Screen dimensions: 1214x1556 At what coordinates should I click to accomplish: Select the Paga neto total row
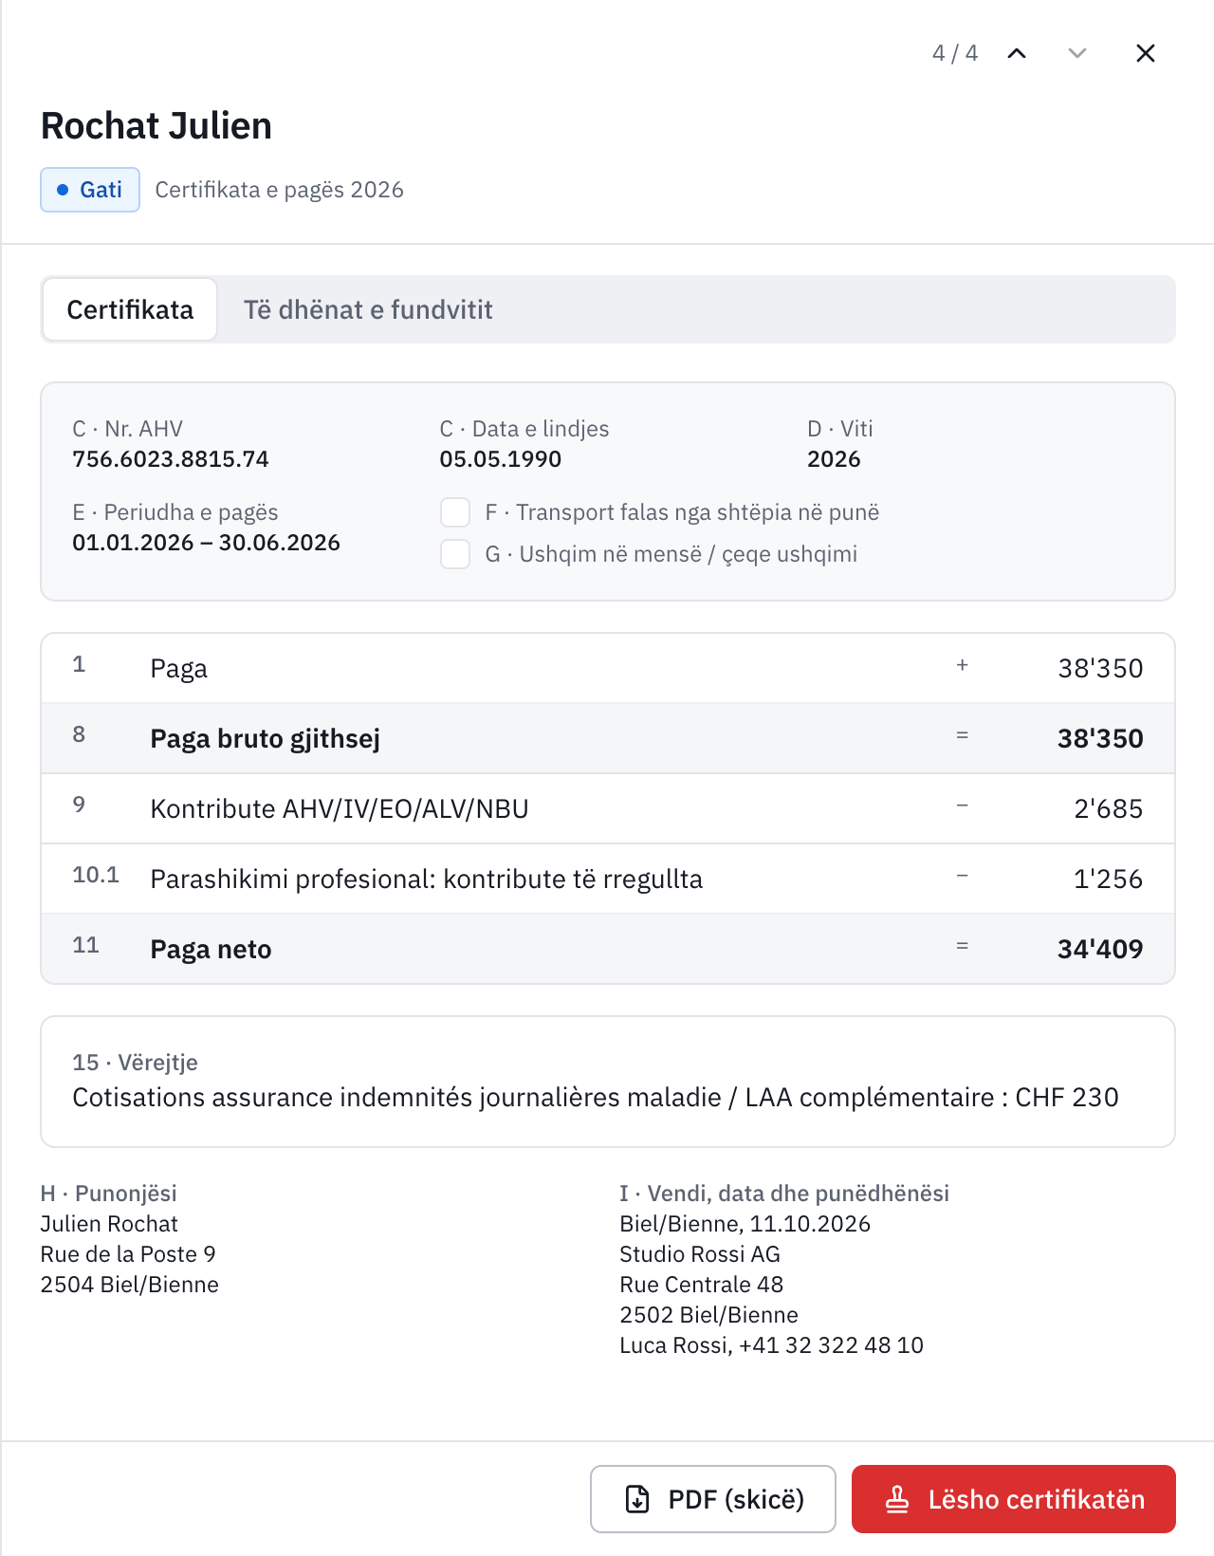click(x=608, y=949)
